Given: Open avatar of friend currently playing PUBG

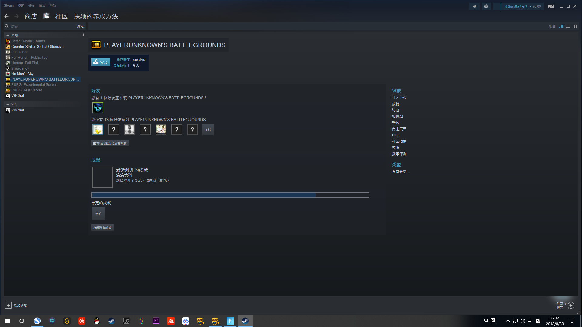Looking at the screenshot, I should click(98, 108).
